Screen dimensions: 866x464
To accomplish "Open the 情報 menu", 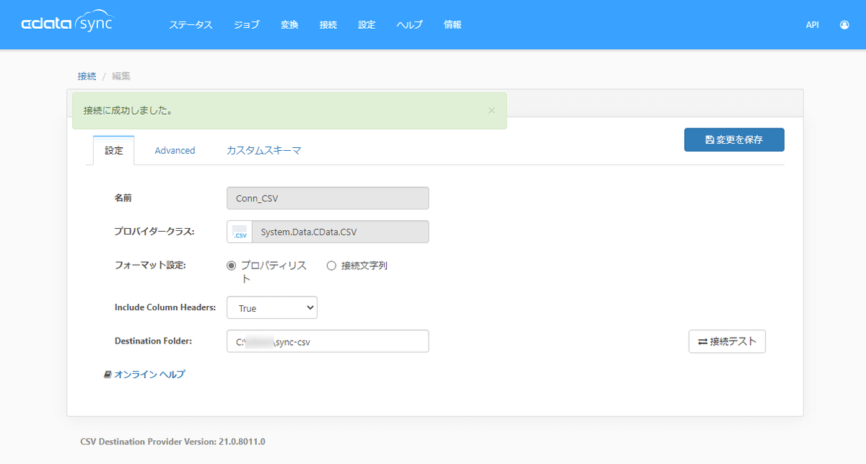I will [x=452, y=25].
